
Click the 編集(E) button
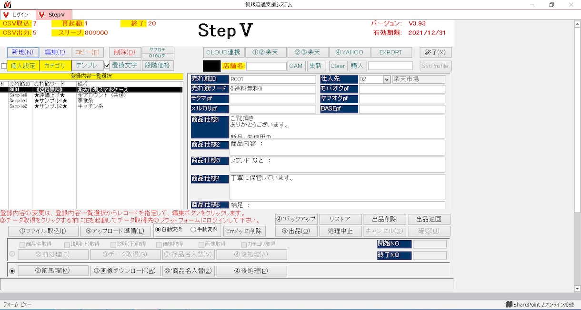click(x=55, y=52)
